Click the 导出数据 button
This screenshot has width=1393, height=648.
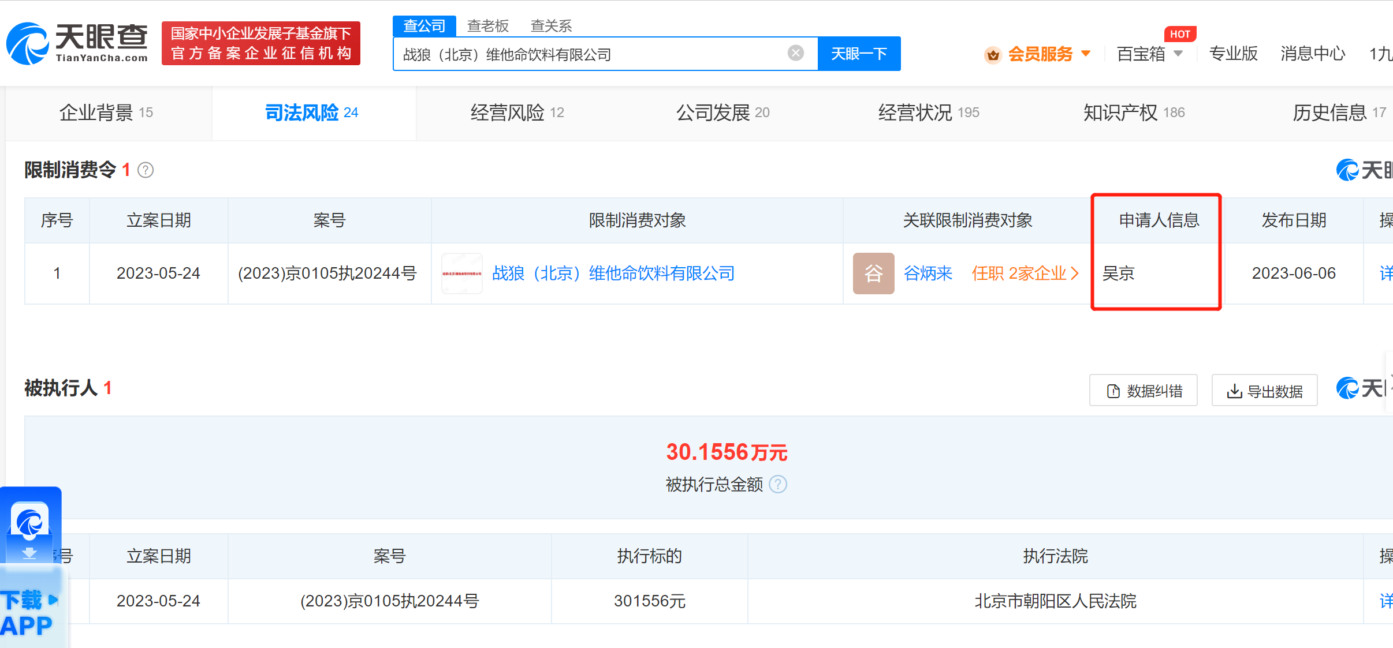click(1264, 391)
